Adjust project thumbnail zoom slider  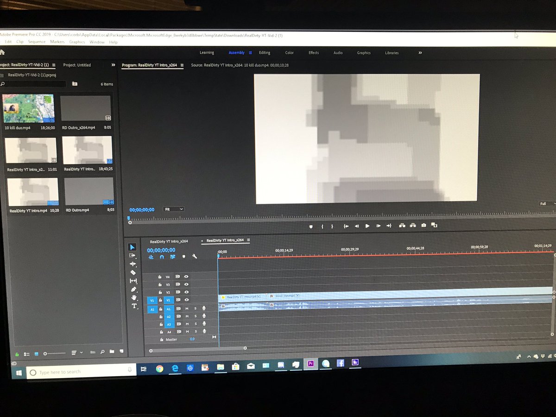tap(55, 354)
